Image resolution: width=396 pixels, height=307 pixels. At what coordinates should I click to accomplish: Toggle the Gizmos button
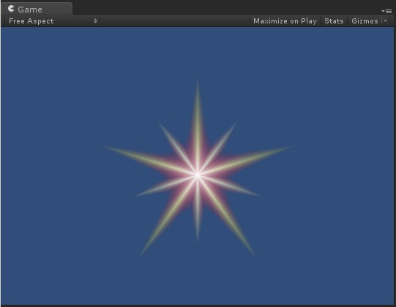pos(365,21)
